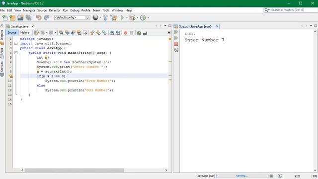Click the Shift Line Right icon
This screenshot has width=318, height=179.
pyautogui.click(x=118, y=33)
